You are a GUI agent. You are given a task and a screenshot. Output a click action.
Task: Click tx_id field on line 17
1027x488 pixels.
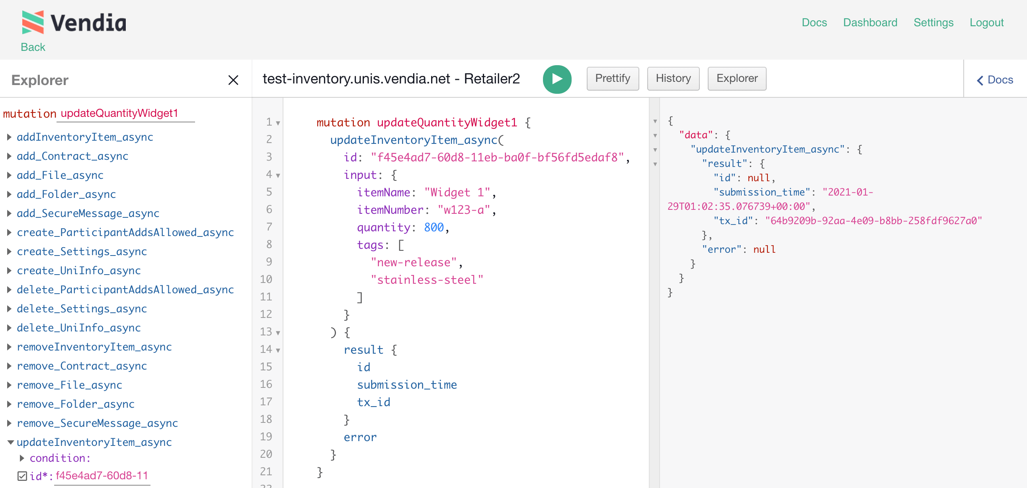coord(373,402)
